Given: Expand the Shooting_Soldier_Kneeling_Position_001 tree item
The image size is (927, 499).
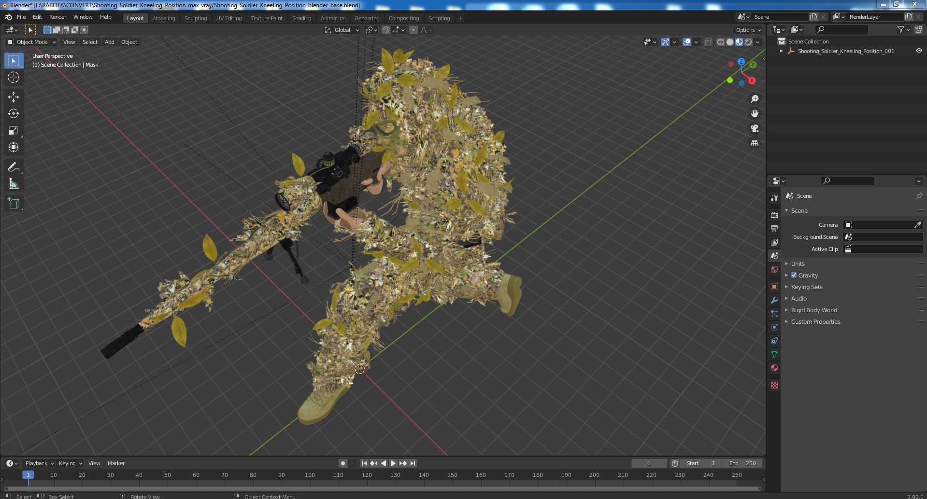Looking at the screenshot, I should click(x=782, y=51).
